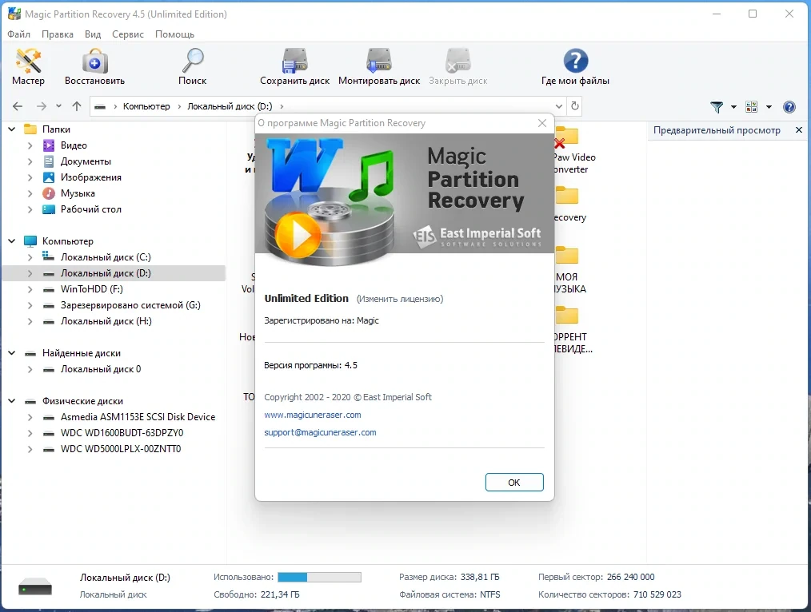Launch the Мастер wizard tool
Viewport: 811px width, 612px height.
click(28, 67)
